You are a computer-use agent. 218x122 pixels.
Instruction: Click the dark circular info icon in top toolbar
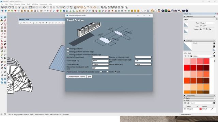point(187,11)
